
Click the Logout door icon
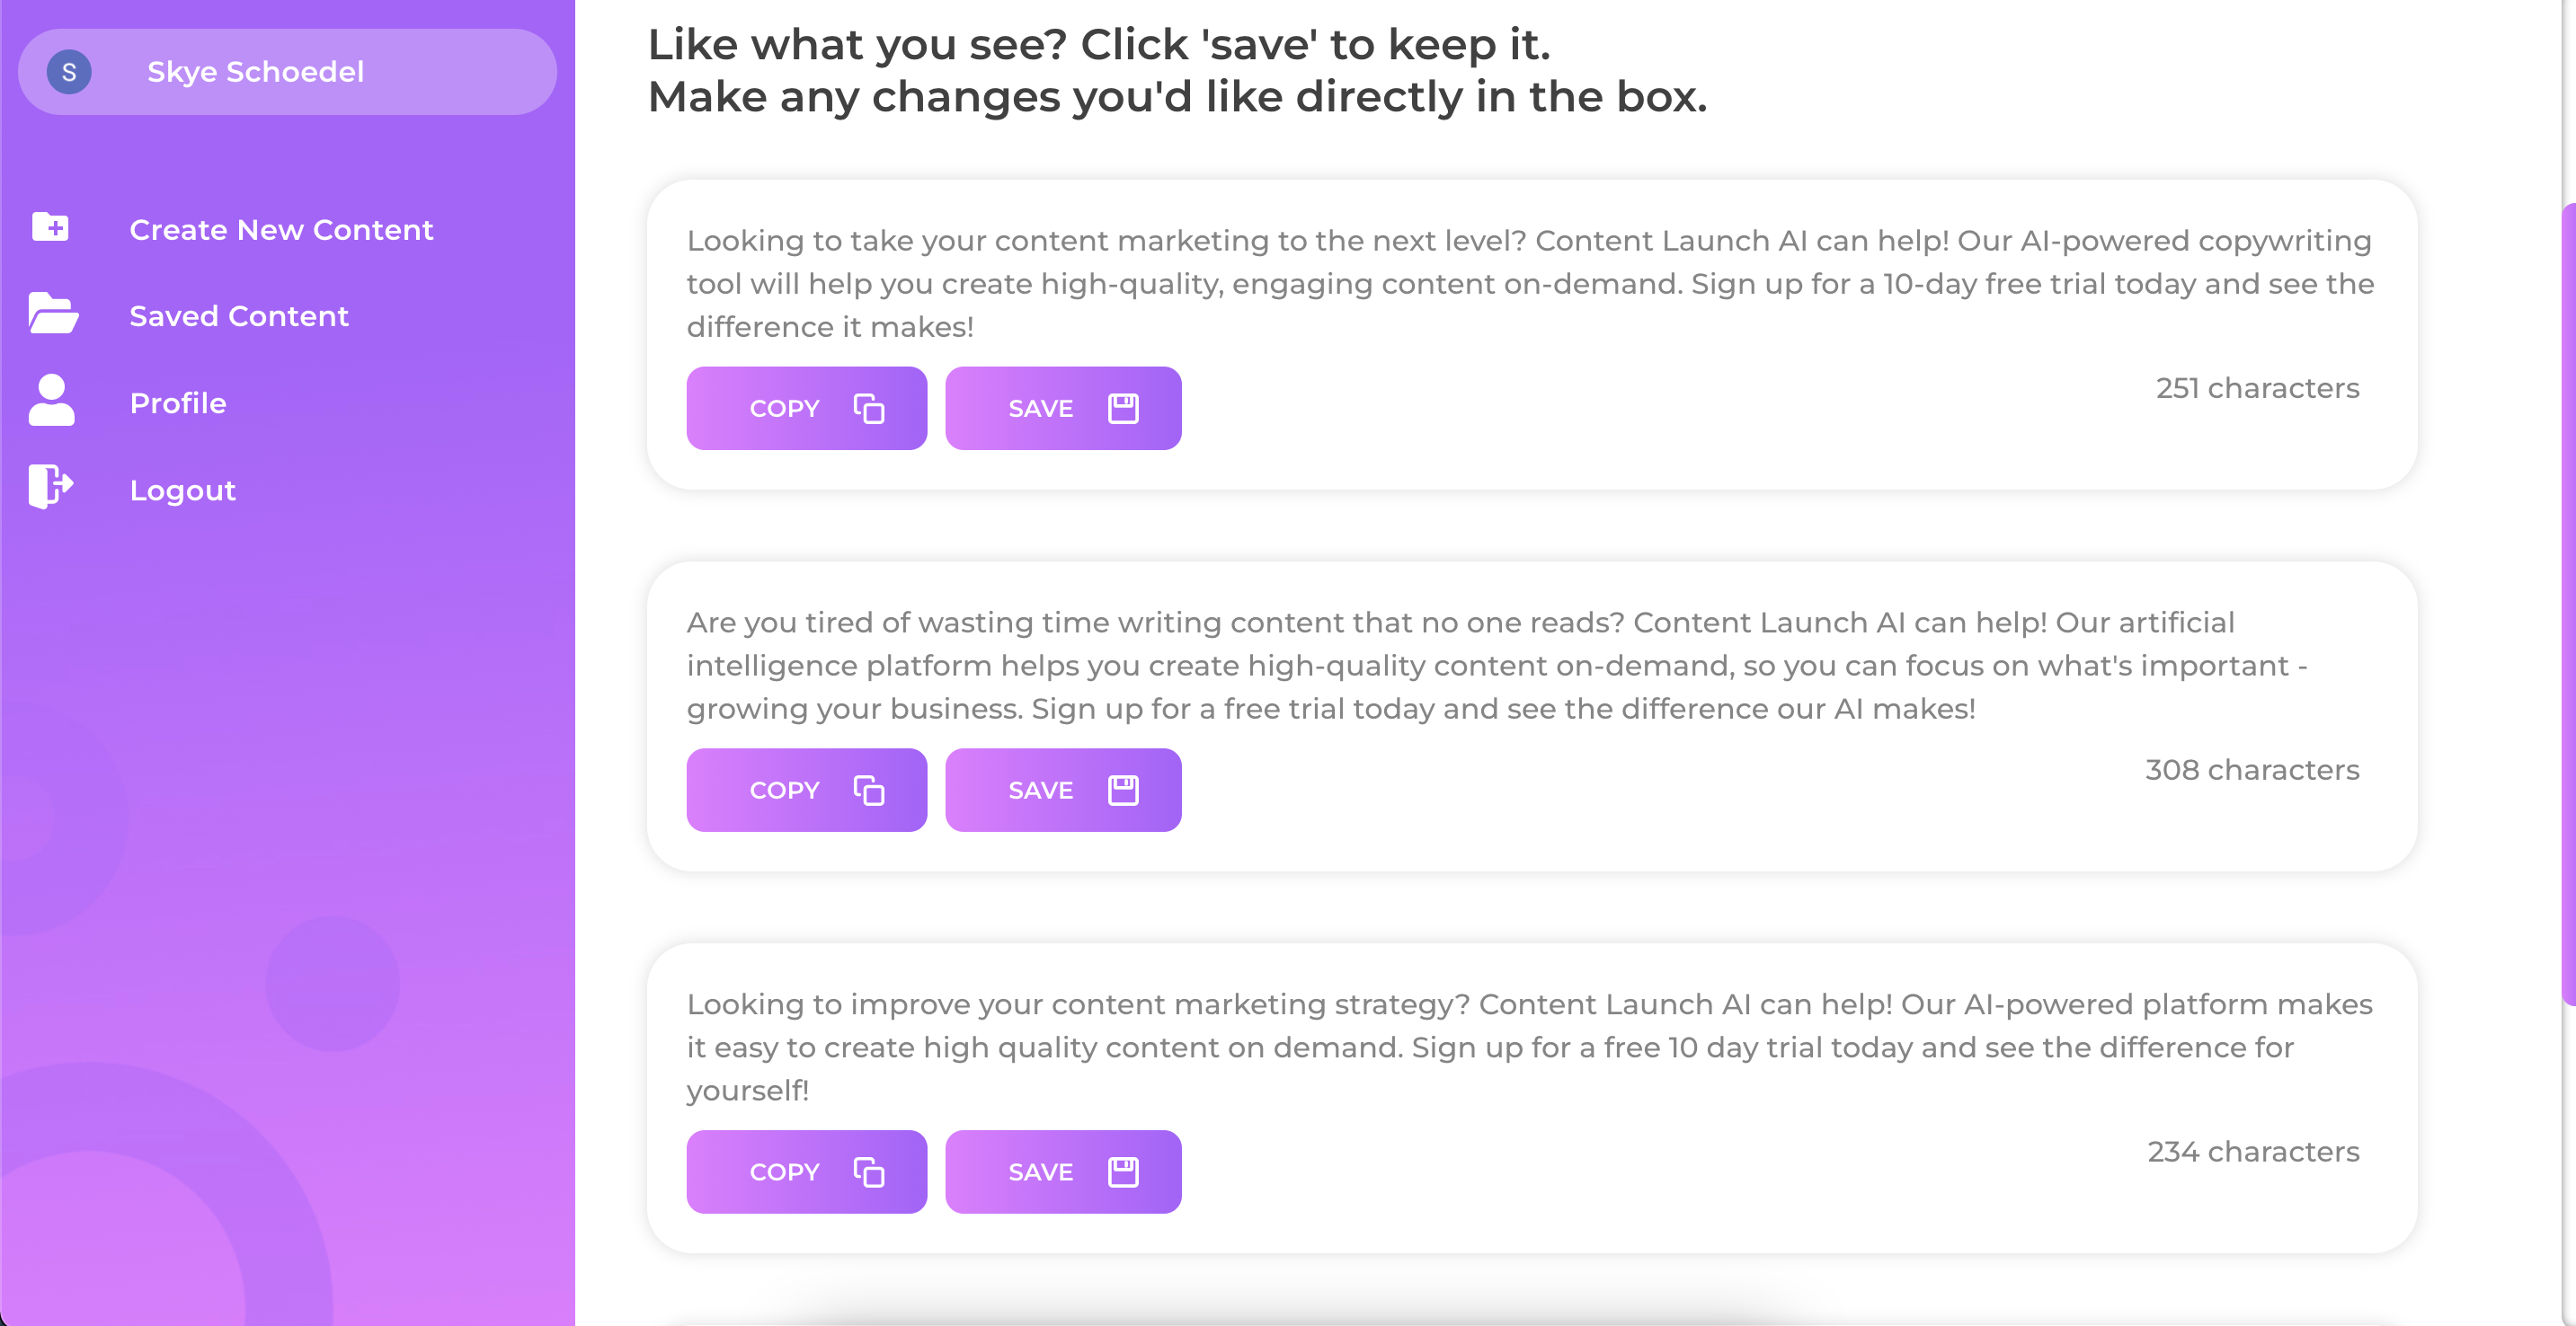[x=51, y=489]
